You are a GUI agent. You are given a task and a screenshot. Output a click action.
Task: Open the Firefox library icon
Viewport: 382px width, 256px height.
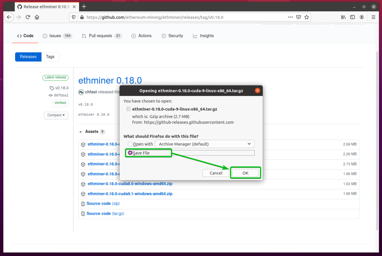click(x=343, y=17)
